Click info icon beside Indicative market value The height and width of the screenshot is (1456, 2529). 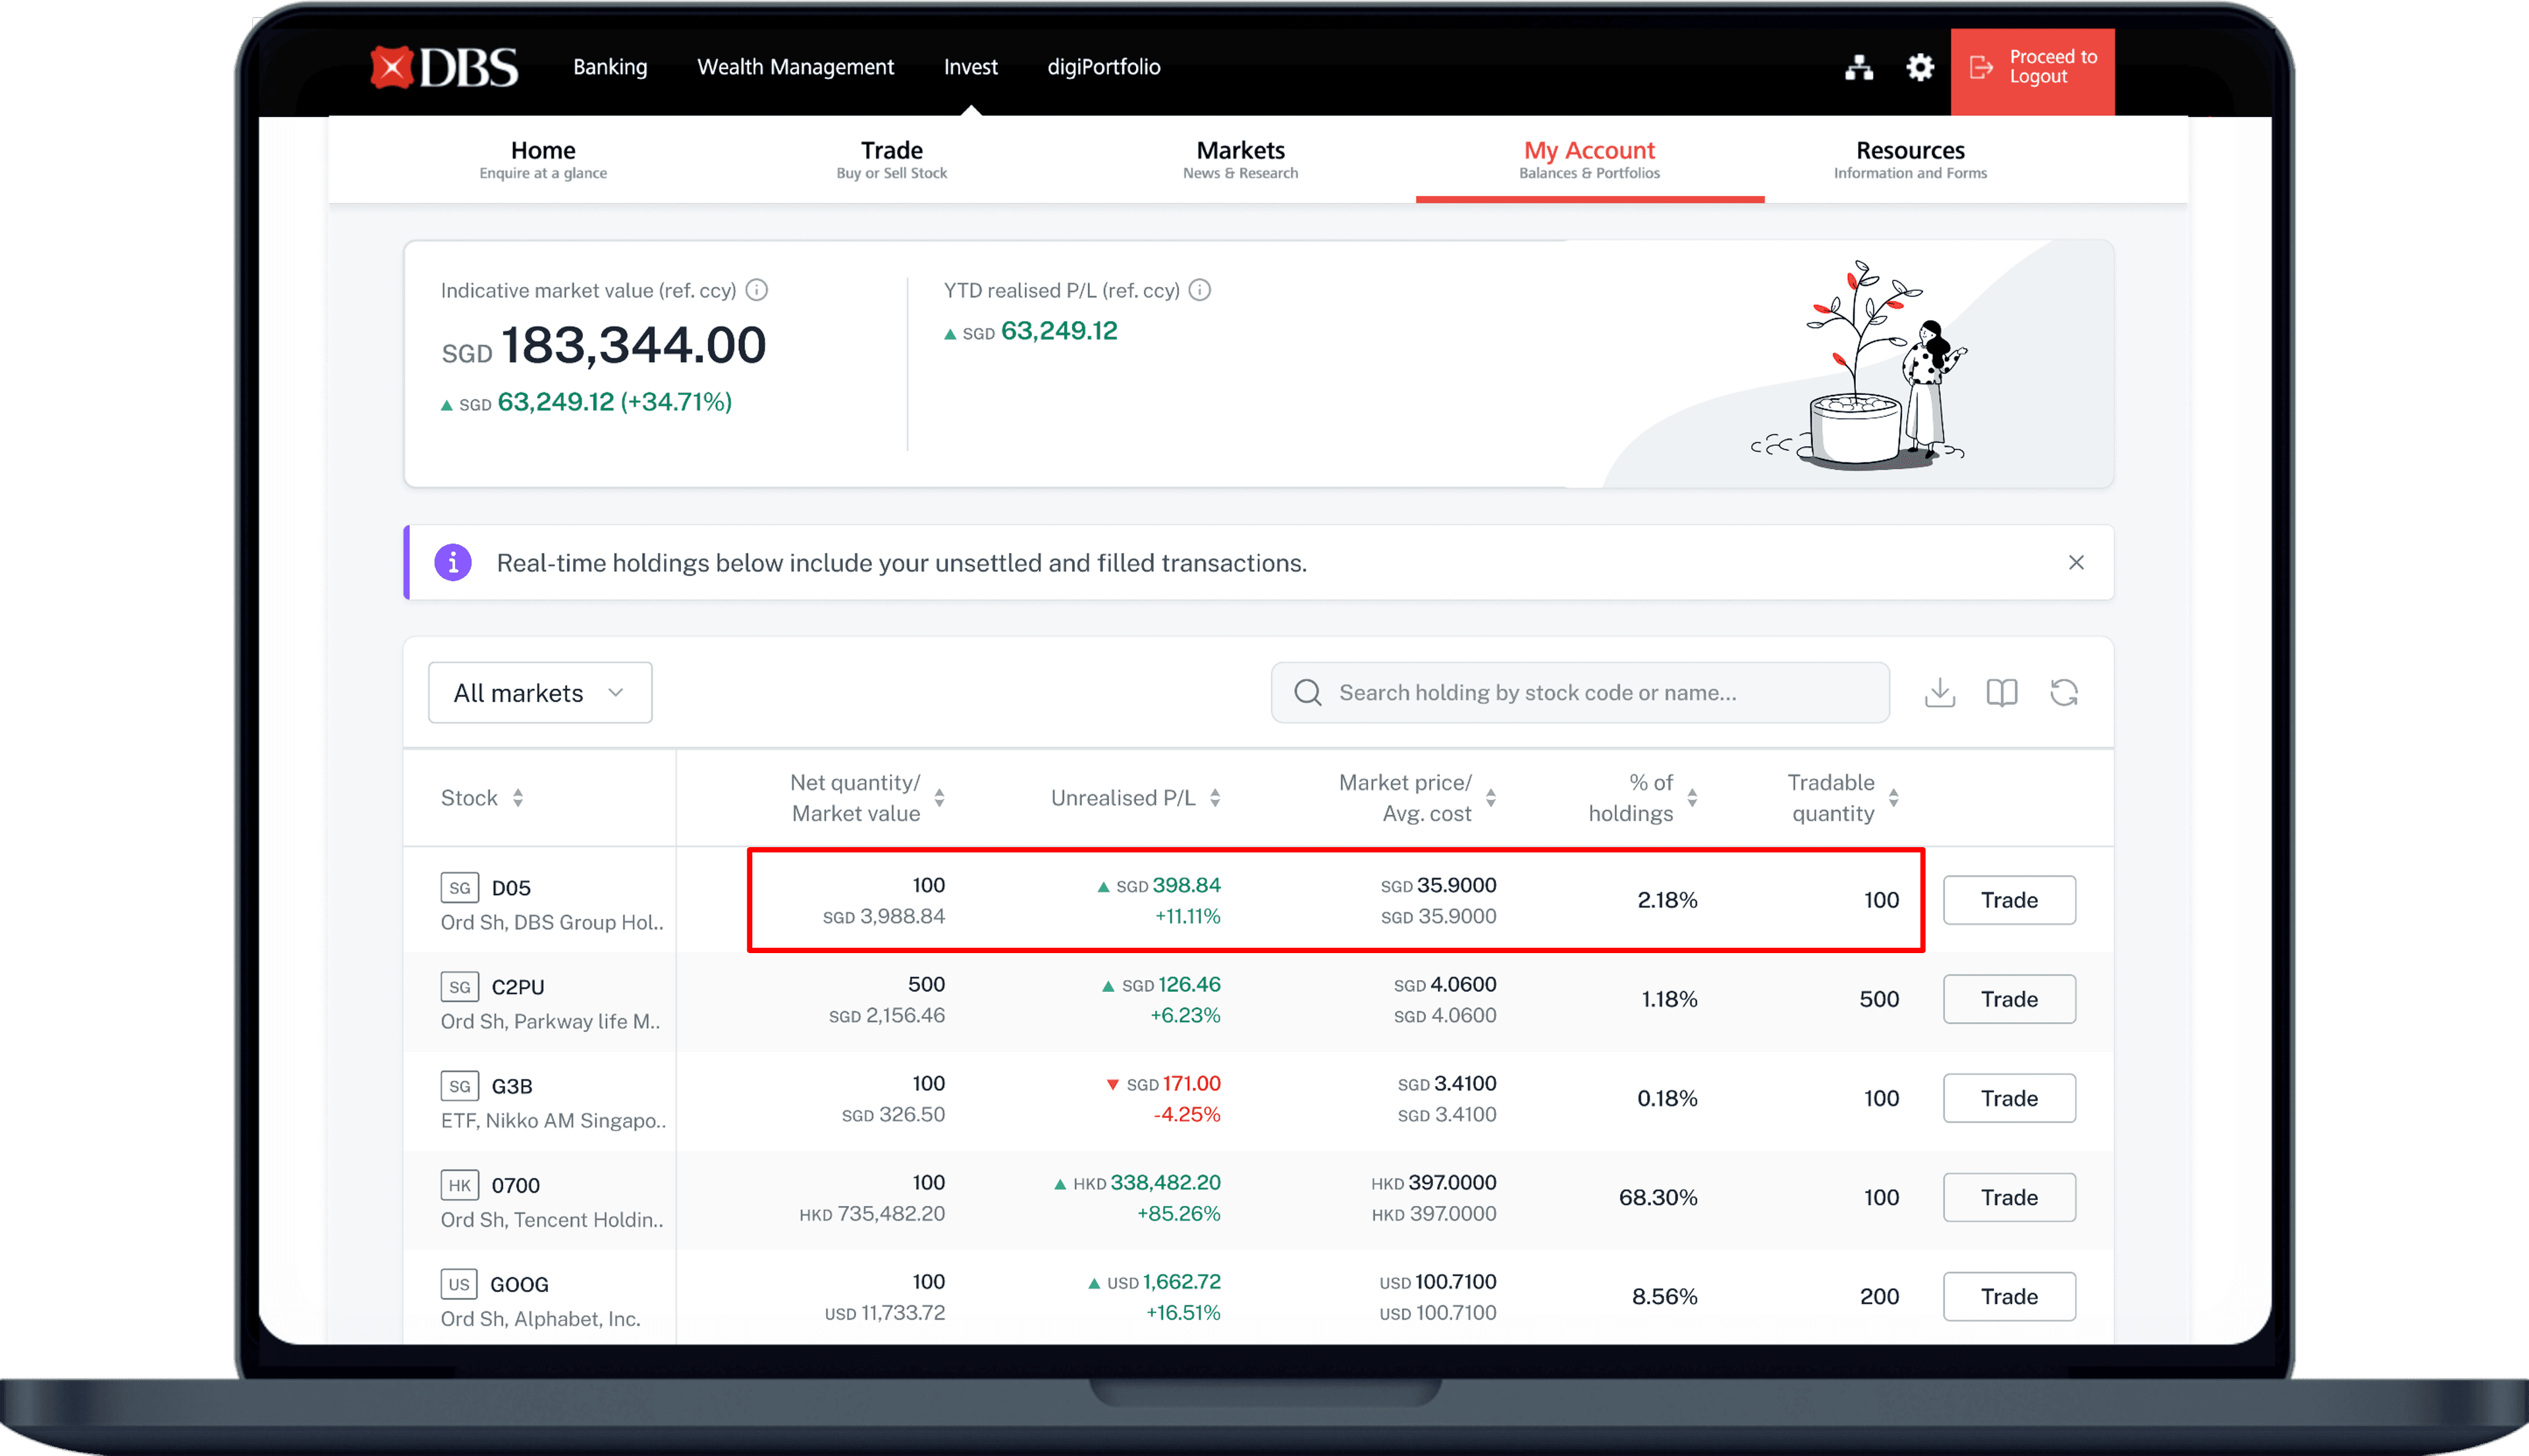pos(757,290)
